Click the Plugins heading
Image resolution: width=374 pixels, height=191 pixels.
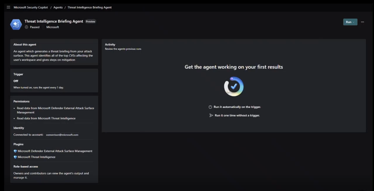click(x=18, y=144)
